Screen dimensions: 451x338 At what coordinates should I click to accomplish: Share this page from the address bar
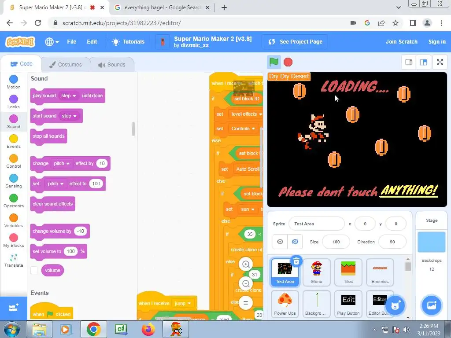pyautogui.click(x=381, y=23)
